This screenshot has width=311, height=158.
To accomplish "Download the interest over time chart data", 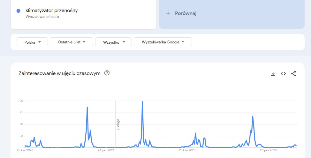I will (273, 74).
